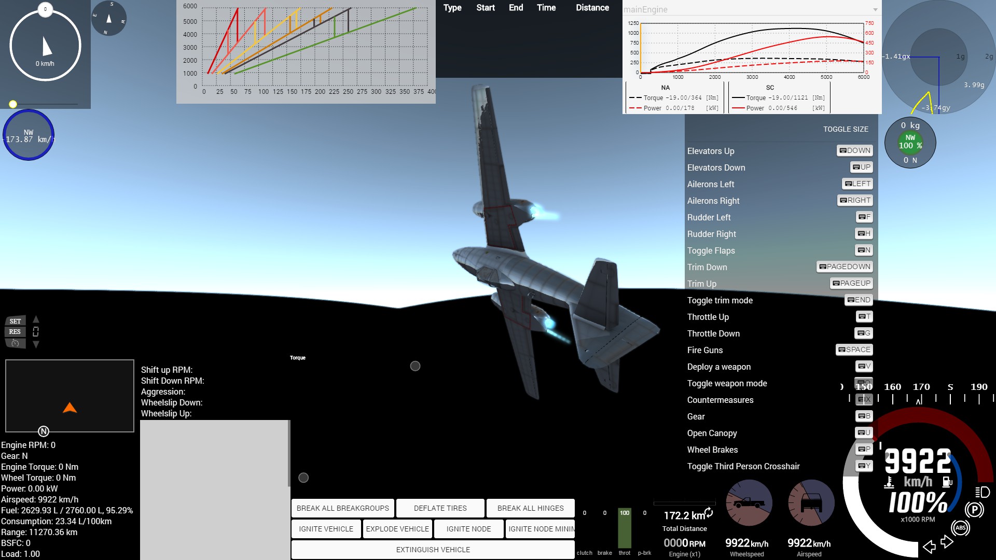996x560 pixels.
Task: Click the PAGEUP key badge for Trim Up
Action: (x=851, y=283)
